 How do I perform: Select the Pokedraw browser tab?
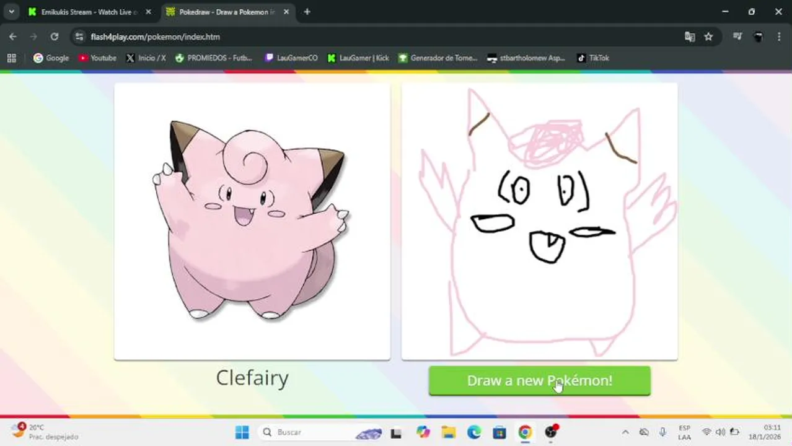[227, 12]
